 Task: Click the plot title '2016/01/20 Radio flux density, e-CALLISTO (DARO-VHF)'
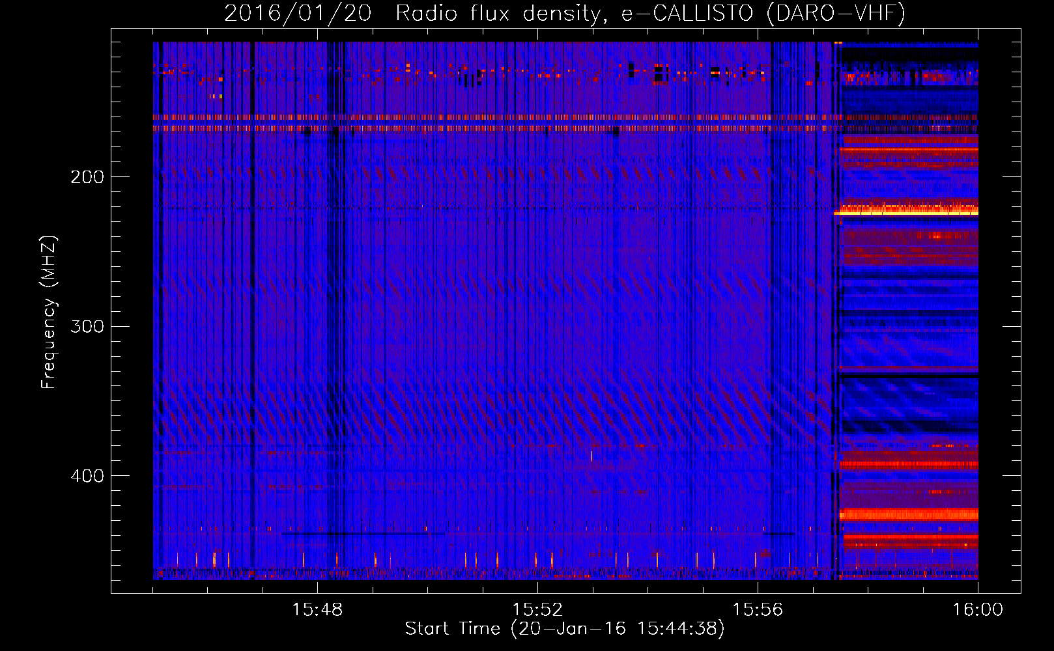(x=565, y=13)
